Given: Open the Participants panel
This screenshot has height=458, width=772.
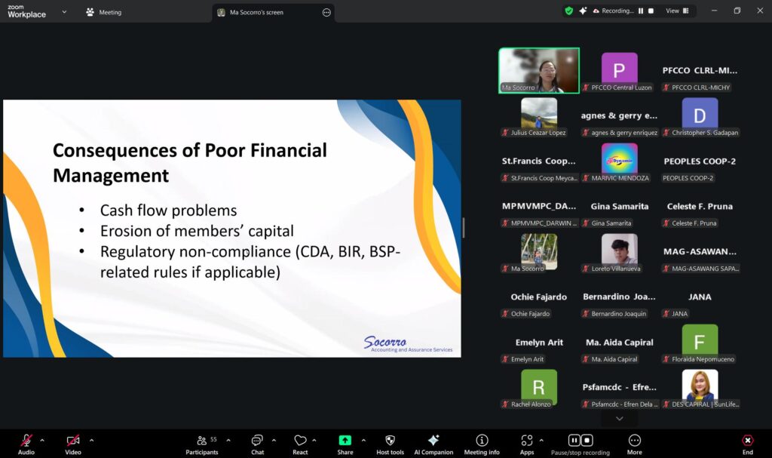Looking at the screenshot, I should 201,441.
